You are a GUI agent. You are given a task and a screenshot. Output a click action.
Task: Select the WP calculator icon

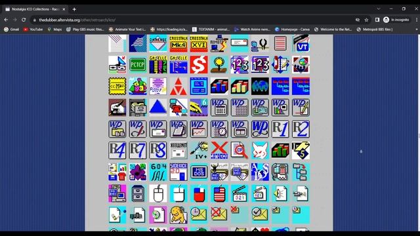tap(219, 108)
